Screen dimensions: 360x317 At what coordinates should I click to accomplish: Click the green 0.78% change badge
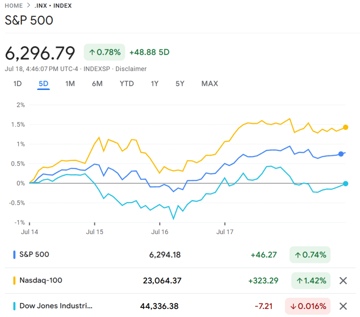[104, 52]
